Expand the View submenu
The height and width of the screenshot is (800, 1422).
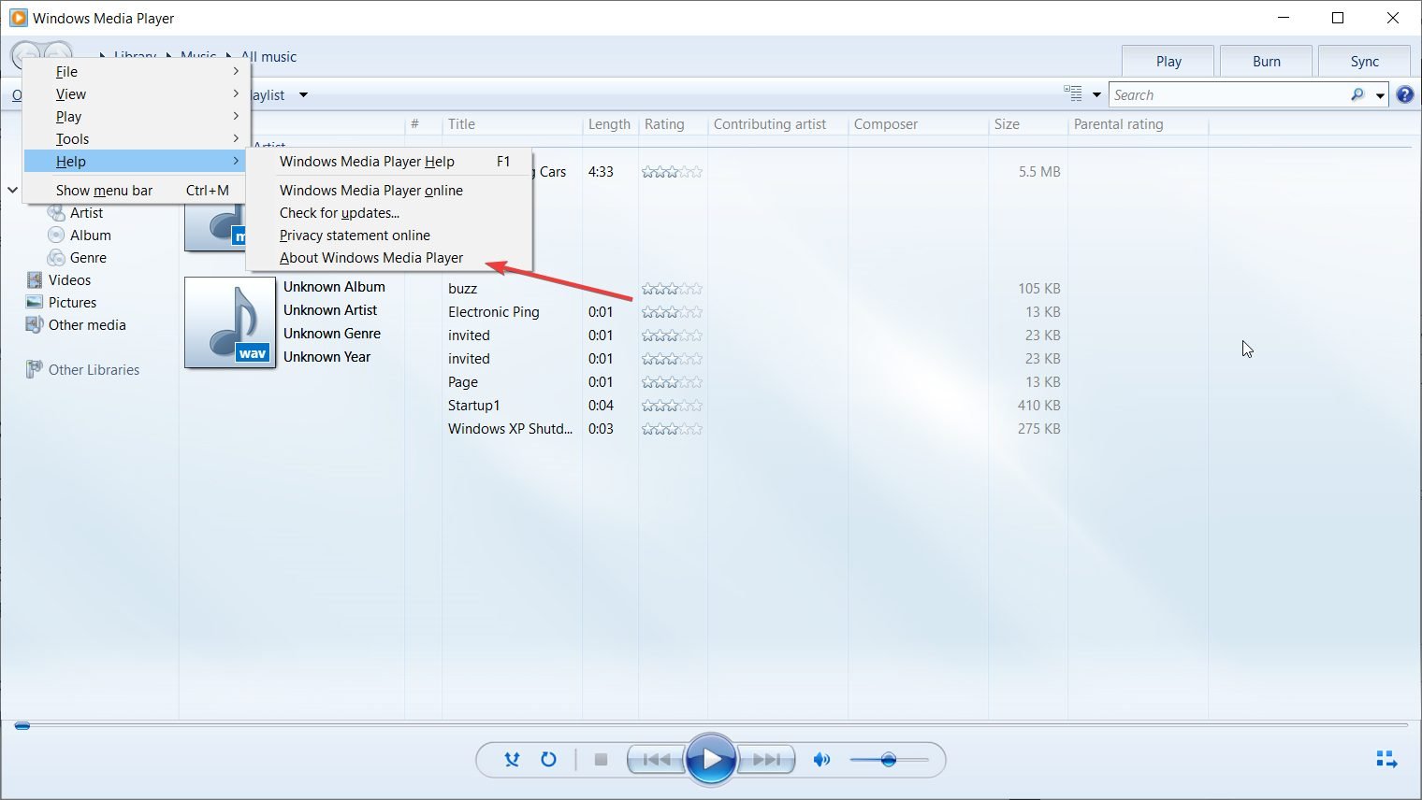tap(137, 94)
